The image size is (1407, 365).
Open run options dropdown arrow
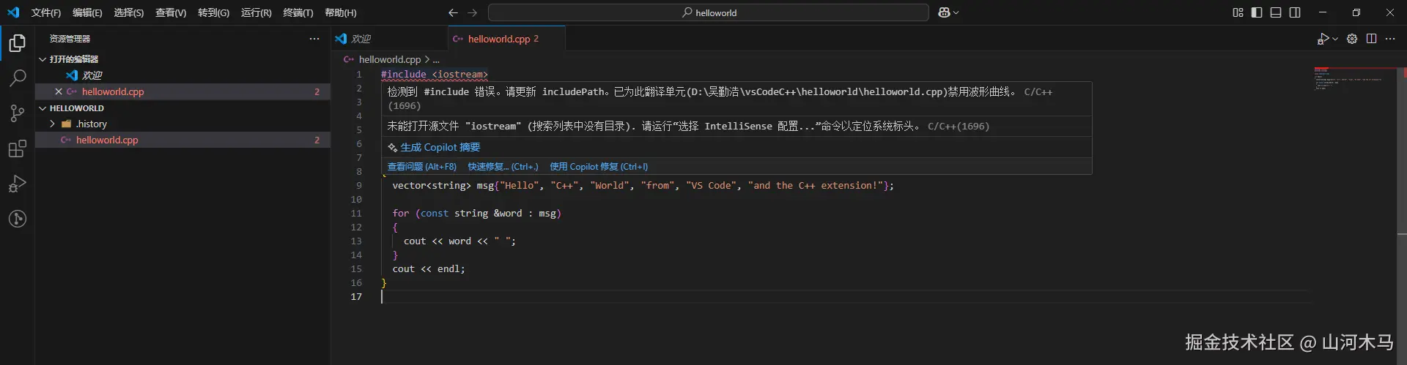click(x=1335, y=39)
